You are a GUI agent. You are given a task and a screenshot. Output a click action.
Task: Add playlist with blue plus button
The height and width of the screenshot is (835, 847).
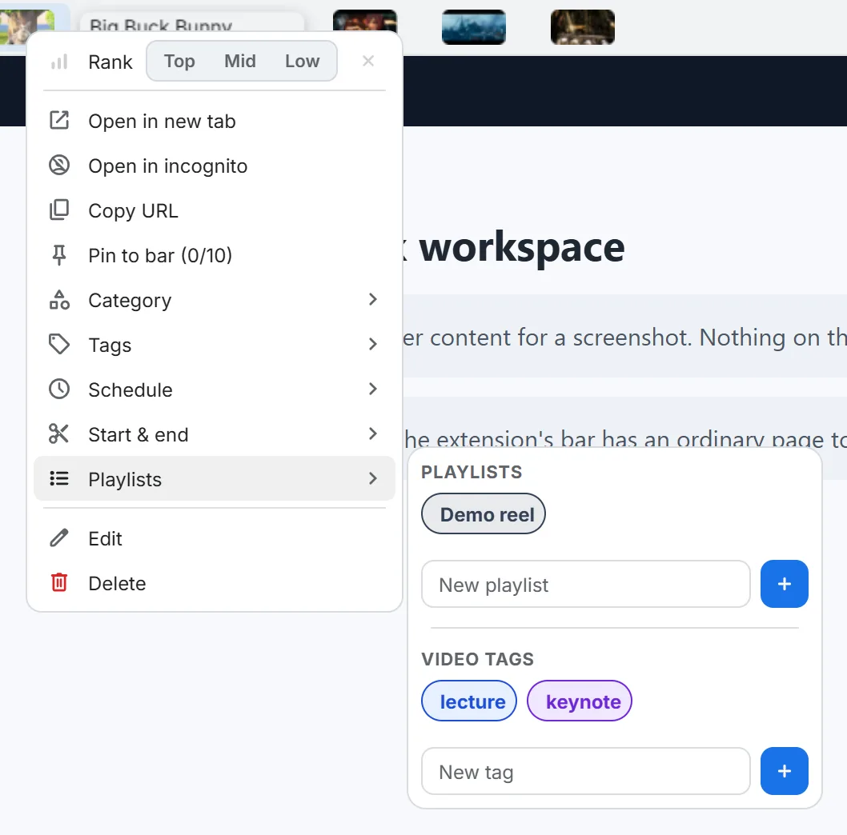click(x=785, y=584)
